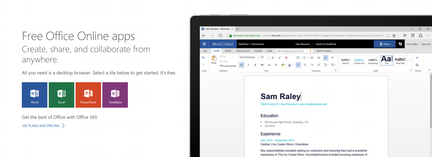Toggle Subscript formatting
This screenshot has width=432, height=157.
pos(269,65)
